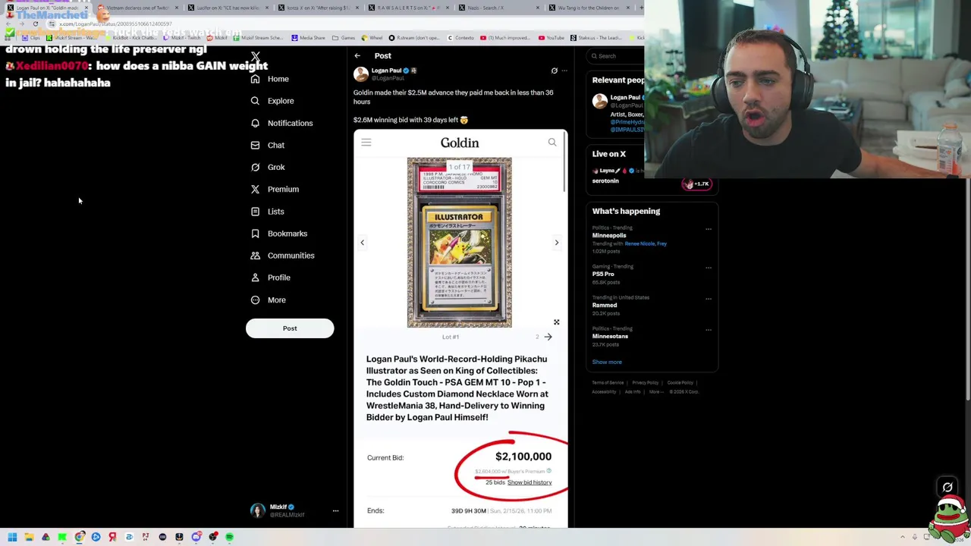Open more options for Minnesotans trend
Viewport: 971px width, 546px height.
709,330
